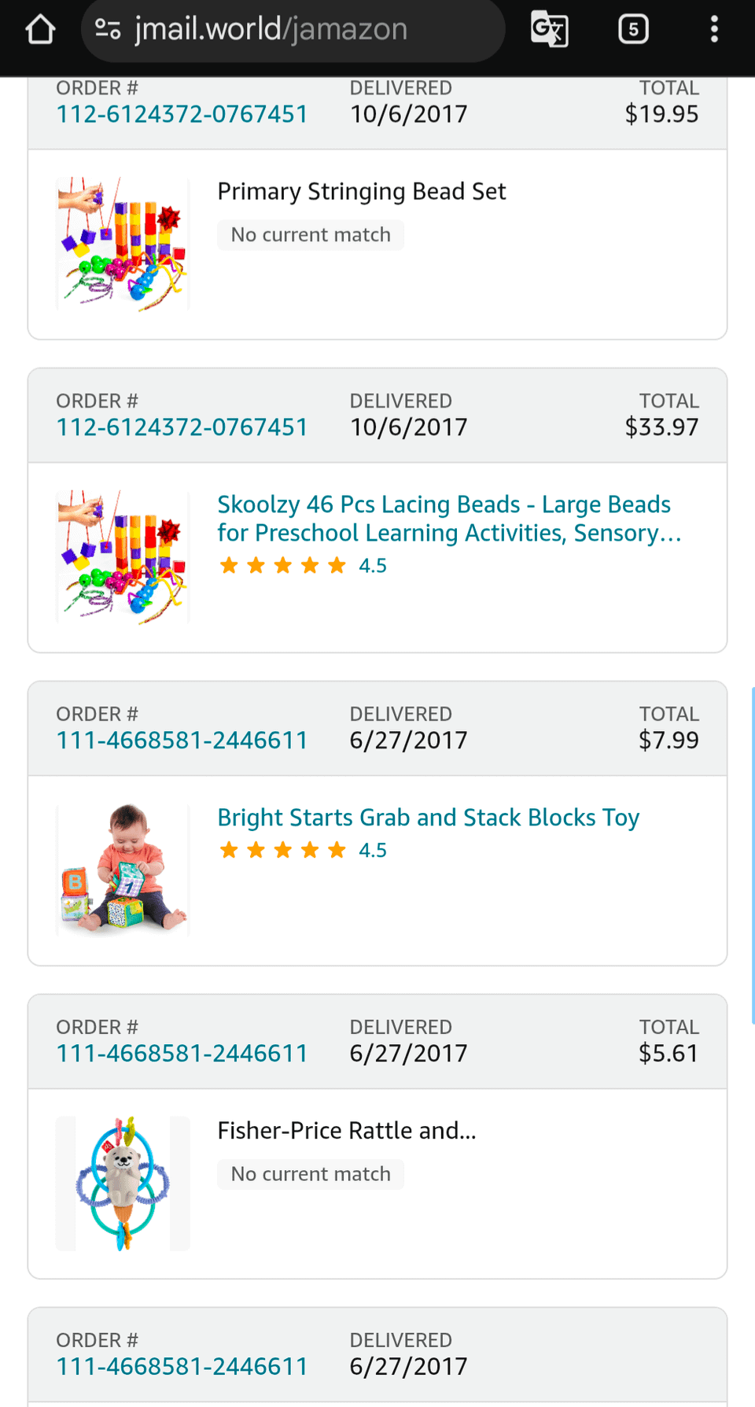Tap the browser home icon
755x1407 pixels.
pyautogui.click(x=40, y=30)
